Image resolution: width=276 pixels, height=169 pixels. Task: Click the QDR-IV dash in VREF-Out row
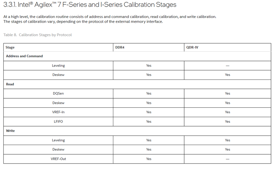(x=227, y=159)
